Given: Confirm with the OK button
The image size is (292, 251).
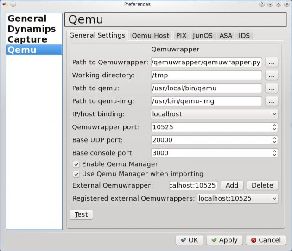Looking at the screenshot, I should point(189,240).
